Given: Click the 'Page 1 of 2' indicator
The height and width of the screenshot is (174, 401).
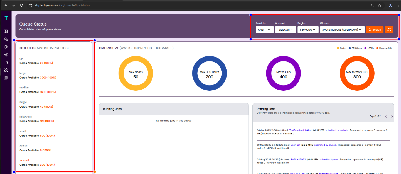Looking at the screenshot, I should click(375, 116).
